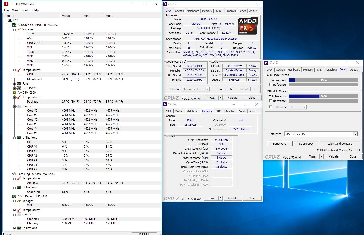This screenshot has height=235, width=364.
Task: Click the AMD Radeon HD 7800 card icon
Action: click(14, 196)
